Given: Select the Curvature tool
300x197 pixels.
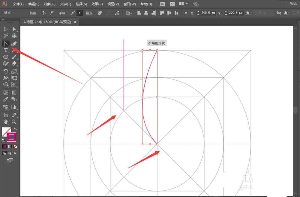Looking at the screenshot, I should pos(14,44).
